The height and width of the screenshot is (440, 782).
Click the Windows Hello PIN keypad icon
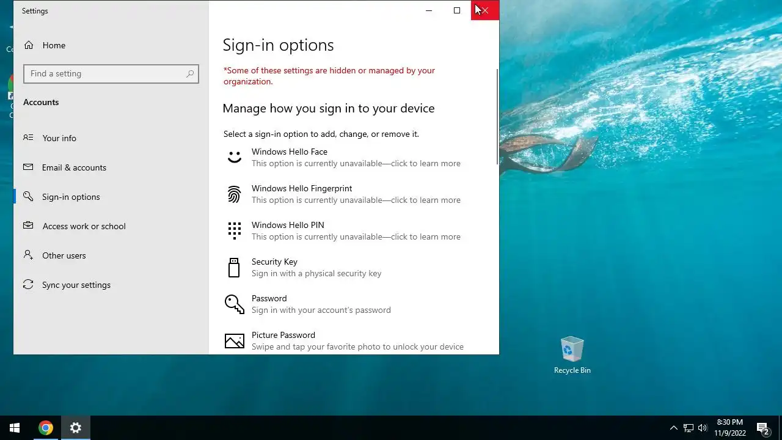[x=235, y=230]
